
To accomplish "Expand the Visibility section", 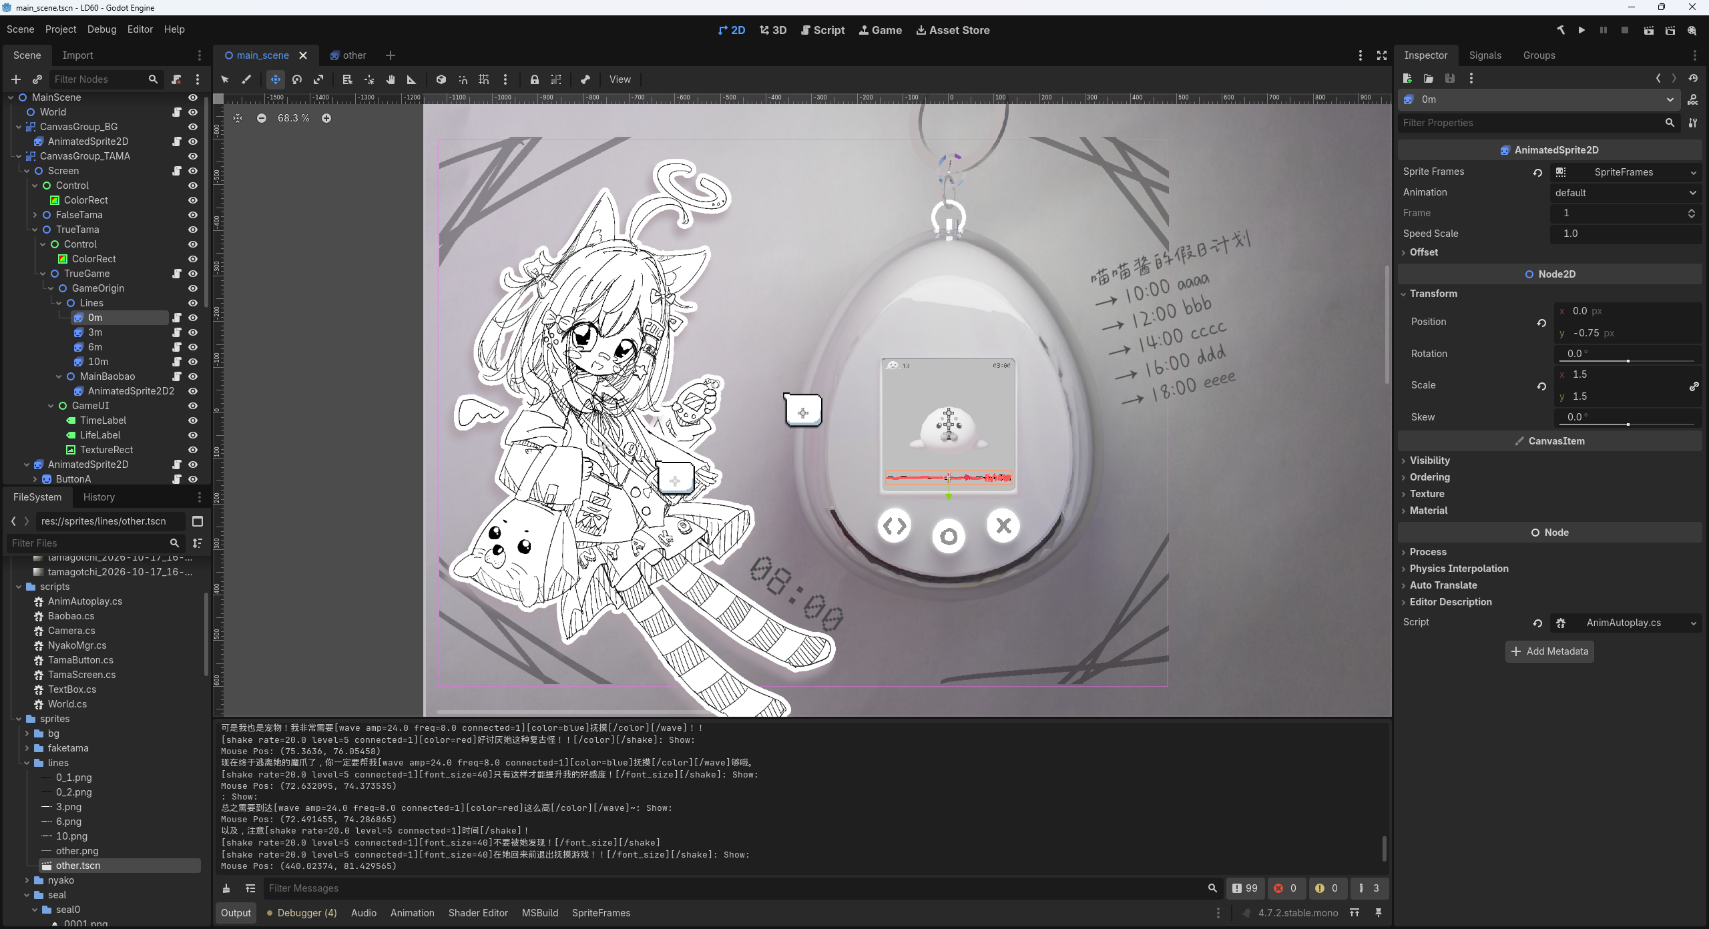I will coord(1429,460).
